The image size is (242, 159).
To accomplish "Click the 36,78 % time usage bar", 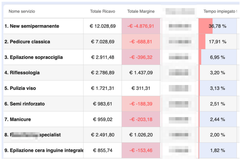I will tap(217, 26).
